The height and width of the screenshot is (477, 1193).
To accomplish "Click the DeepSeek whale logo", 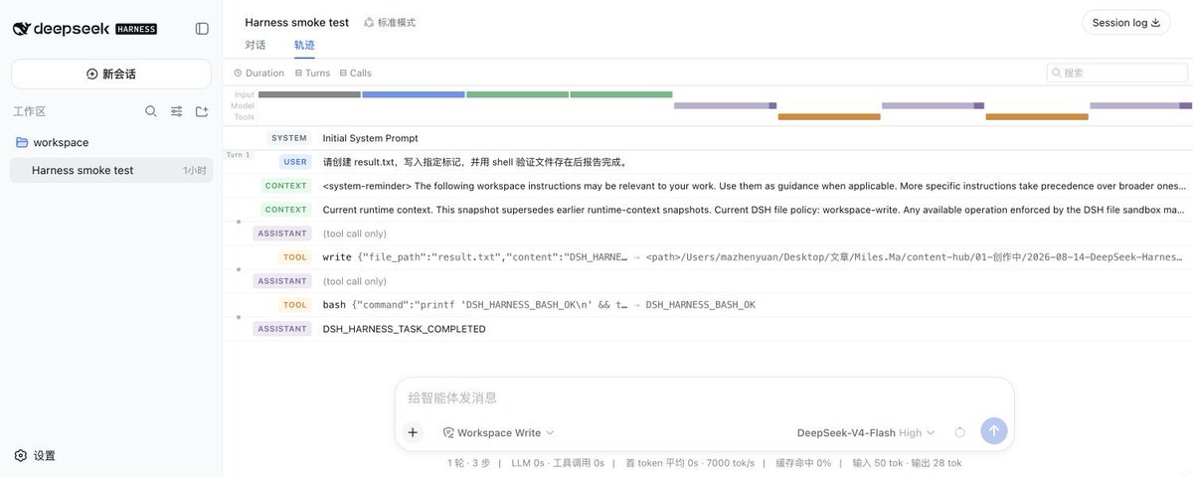I will pos(21,29).
